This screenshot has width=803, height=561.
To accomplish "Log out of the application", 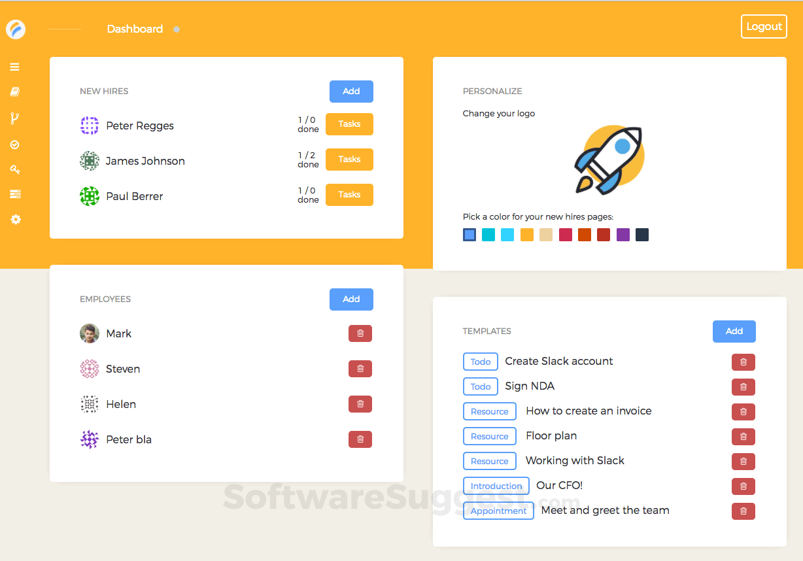I will click(764, 26).
